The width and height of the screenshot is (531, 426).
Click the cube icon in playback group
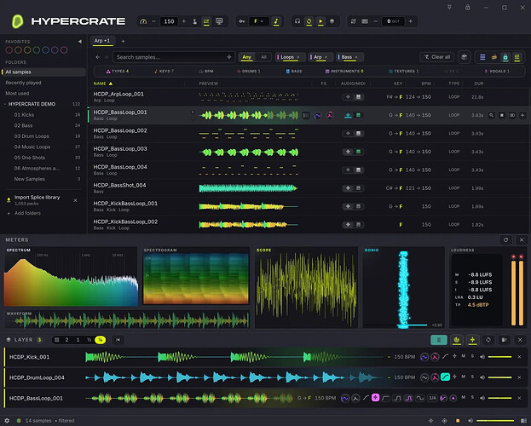(x=332, y=21)
